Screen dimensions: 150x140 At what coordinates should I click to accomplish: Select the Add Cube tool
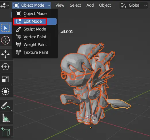pos(5,132)
